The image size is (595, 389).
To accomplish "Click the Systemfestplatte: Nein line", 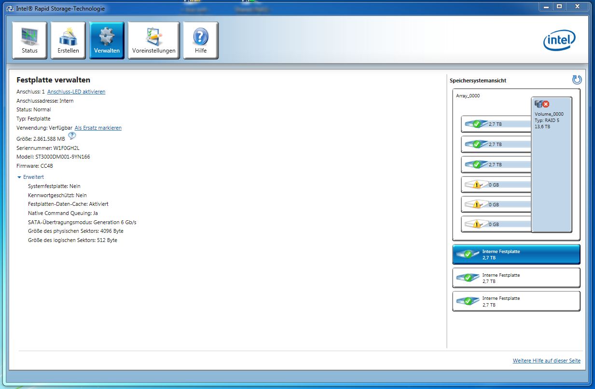I will click(x=54, y=186).
